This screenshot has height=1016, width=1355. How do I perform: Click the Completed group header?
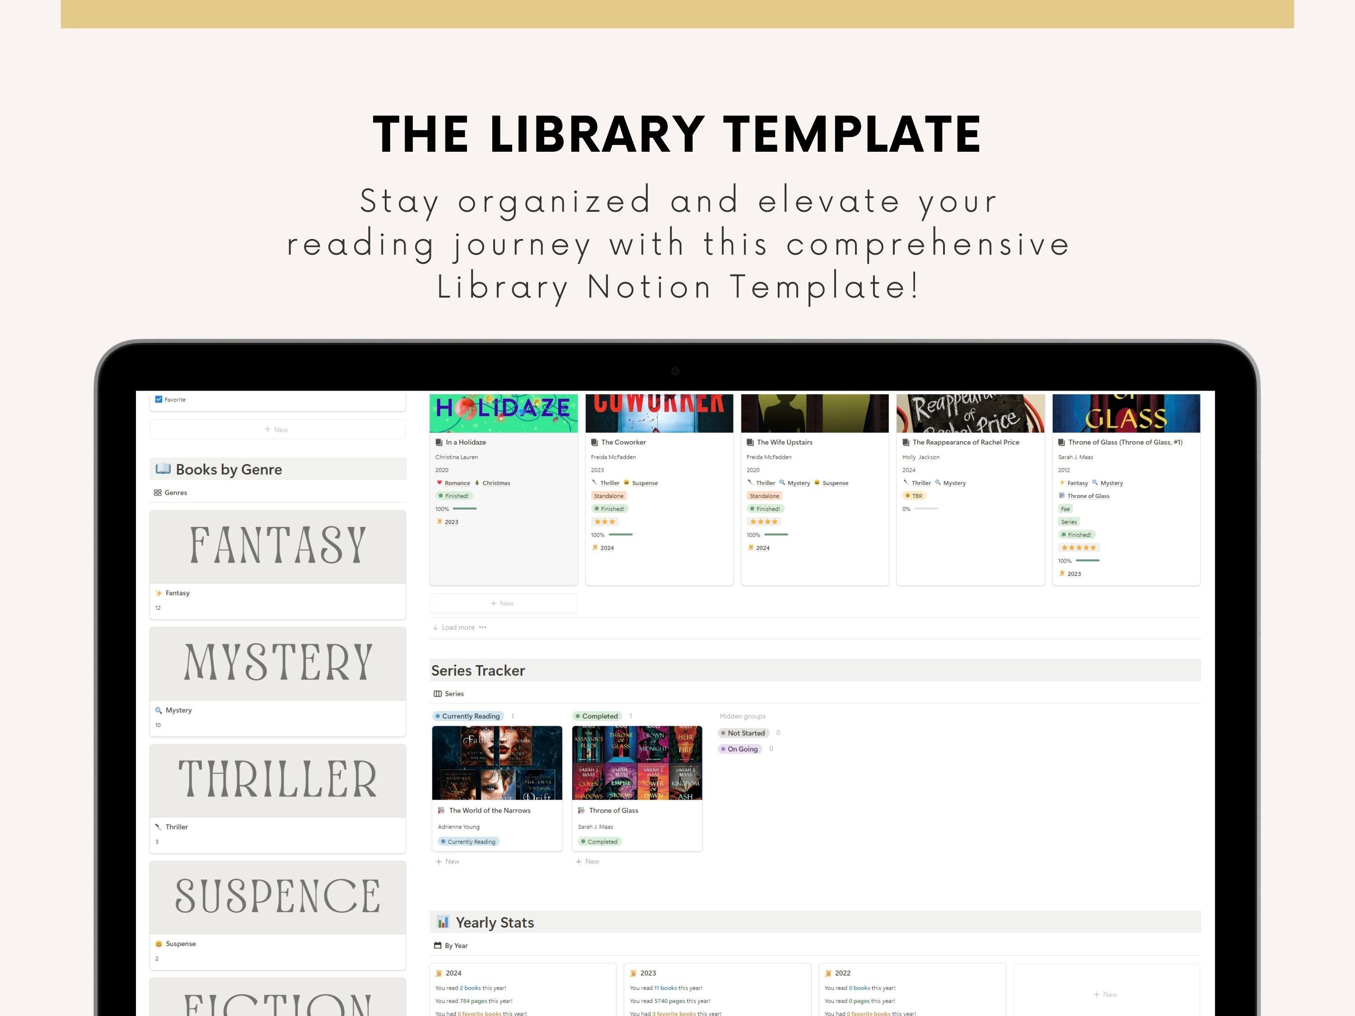[597, 716]
